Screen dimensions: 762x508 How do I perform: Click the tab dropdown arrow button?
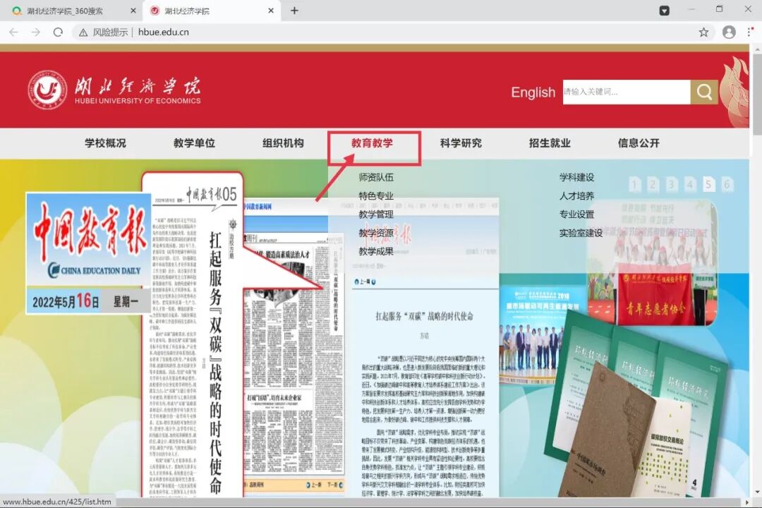coord(665,11)
